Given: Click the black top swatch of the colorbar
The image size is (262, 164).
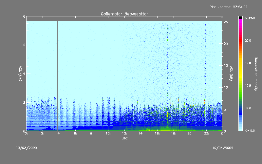Looking at the screenshot, I should 240,17.
